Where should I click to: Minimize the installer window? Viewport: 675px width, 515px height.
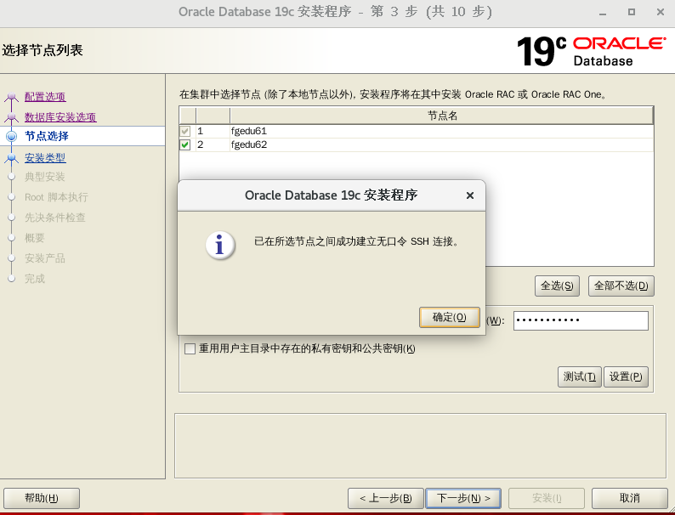[603, 13]
